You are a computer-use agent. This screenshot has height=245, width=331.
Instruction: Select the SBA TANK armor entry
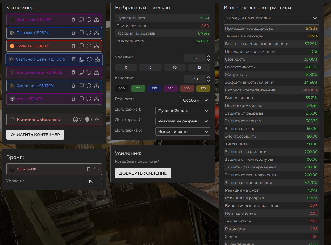click(54, 169)
